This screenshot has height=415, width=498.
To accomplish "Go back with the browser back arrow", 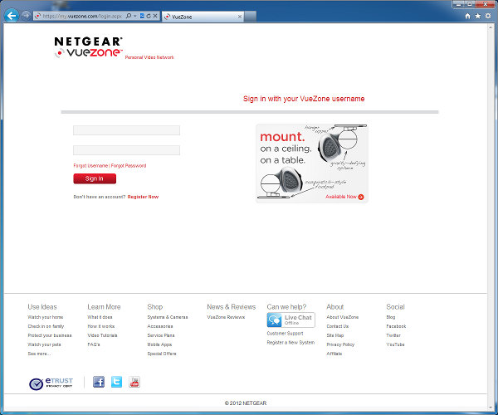I will [12, 16].
